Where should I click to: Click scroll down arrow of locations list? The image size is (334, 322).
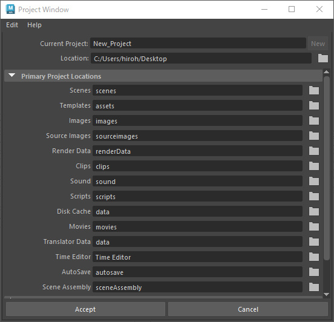[x=326, y=294]
